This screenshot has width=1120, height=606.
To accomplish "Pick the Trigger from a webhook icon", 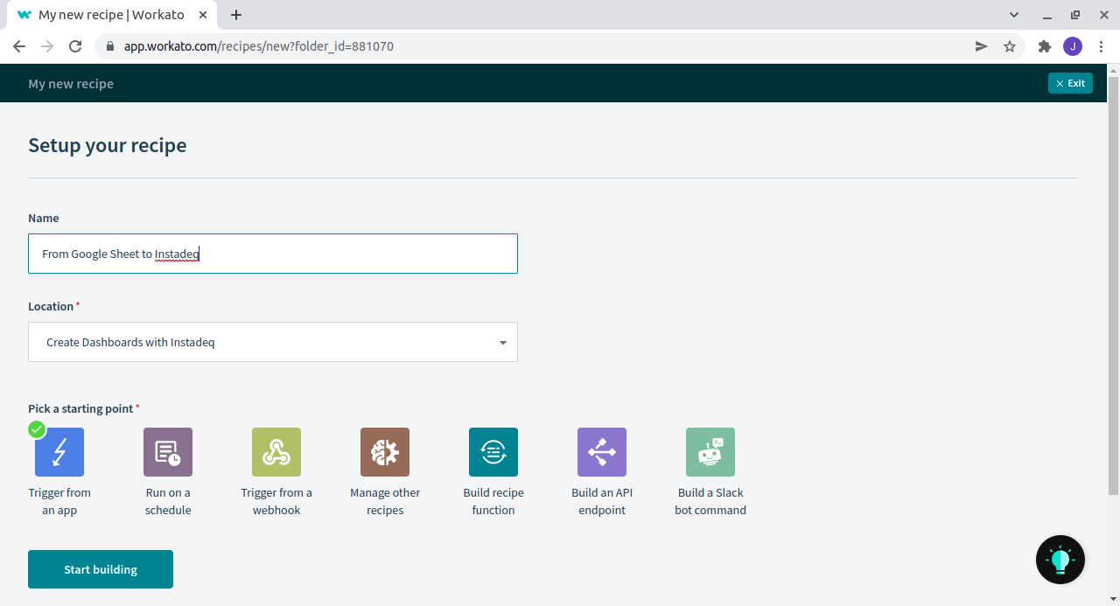I will [x=276, y=452].
